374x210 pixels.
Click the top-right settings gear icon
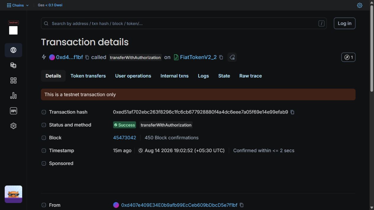(x=360, y=5)
